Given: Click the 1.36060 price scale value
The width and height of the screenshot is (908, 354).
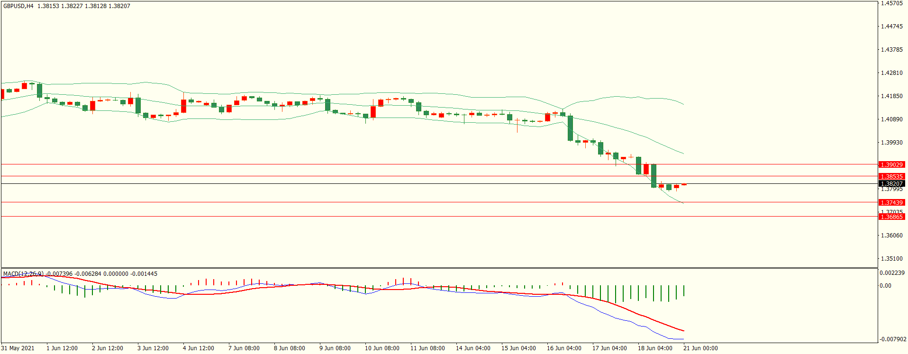Looking at the screenshot, I should 891,236.
